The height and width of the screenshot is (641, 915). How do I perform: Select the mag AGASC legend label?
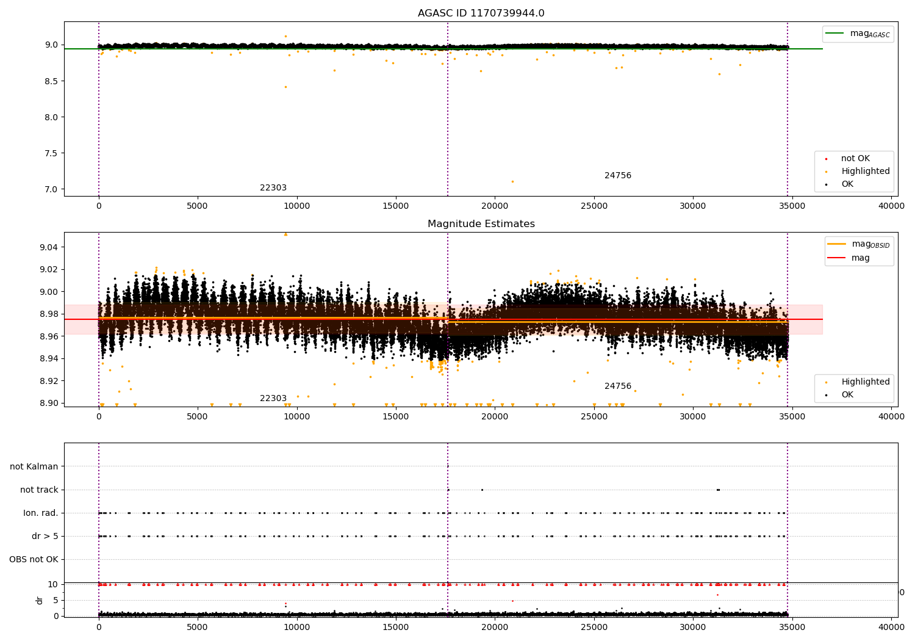[870, 34]
